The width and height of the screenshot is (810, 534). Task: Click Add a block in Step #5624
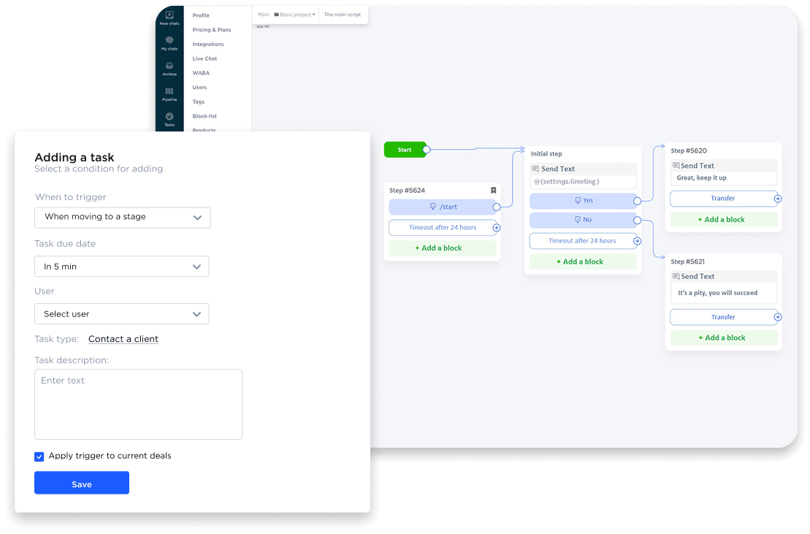443,248
